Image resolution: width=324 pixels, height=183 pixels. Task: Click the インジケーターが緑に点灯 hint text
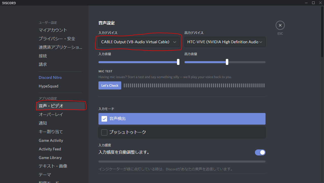166,169
